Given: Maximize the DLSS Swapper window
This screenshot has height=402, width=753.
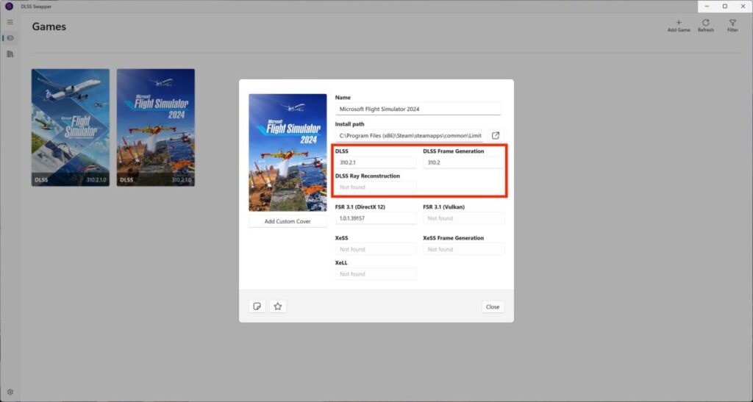Looking at the screenshot, I should coord(724,6).
